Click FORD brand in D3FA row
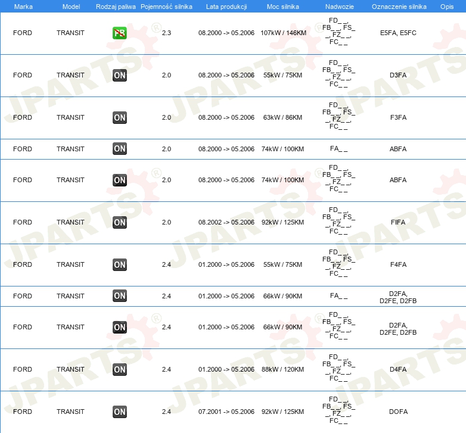This screenshot has height=433, width=466. 23,76
